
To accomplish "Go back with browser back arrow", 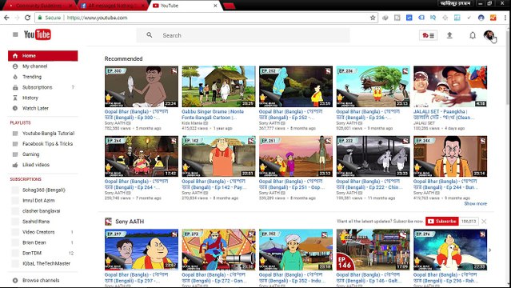I will (x=6, y=18).
